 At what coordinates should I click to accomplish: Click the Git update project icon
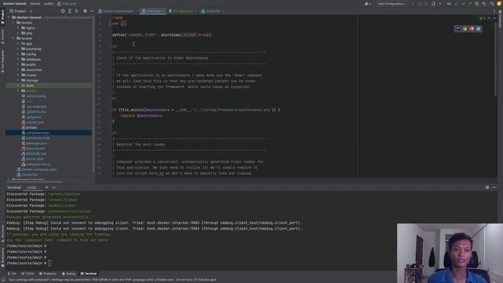point(456,4)
